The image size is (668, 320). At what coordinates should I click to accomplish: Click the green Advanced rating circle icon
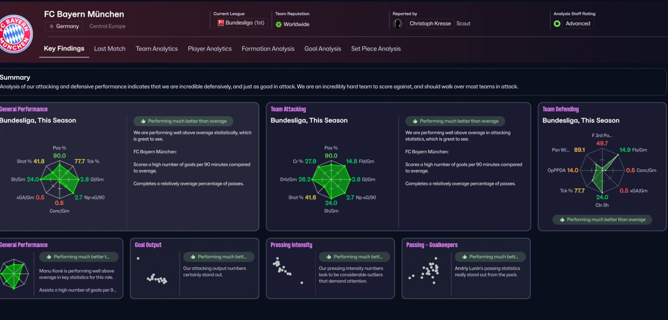[557, 23]
